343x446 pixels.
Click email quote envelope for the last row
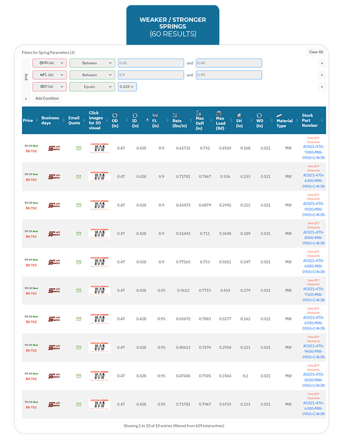click(x=78, y=405)
